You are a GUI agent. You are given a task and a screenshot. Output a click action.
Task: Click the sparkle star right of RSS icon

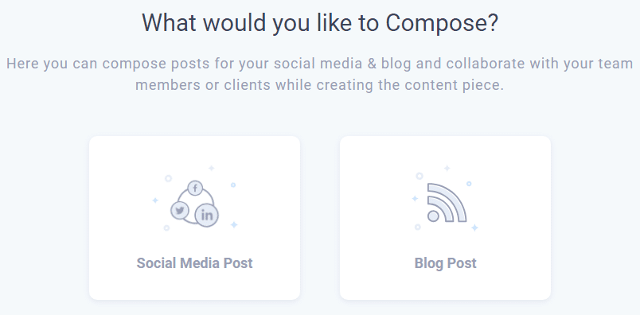(x=474, y=227)
